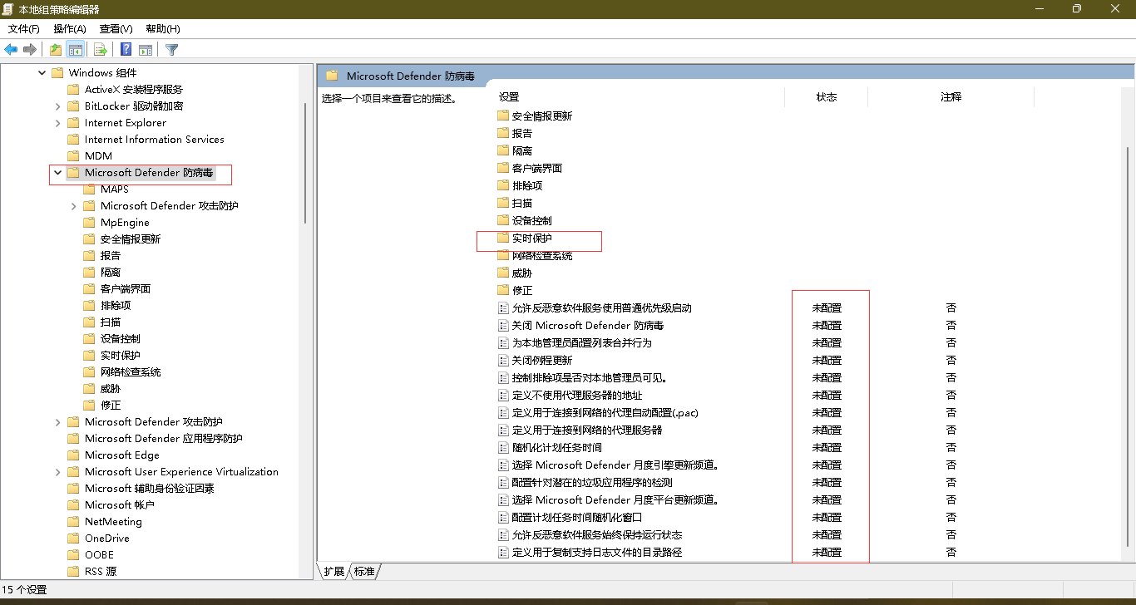Select 实时保护 in the left tree

click(x=121, y=355)
